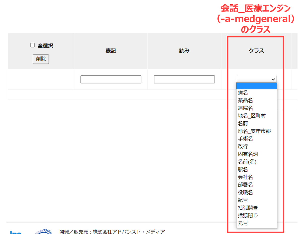Screen dimensions: 302x234
Task: Choose the 括弧開き option
Action: [x=256, y=208]
